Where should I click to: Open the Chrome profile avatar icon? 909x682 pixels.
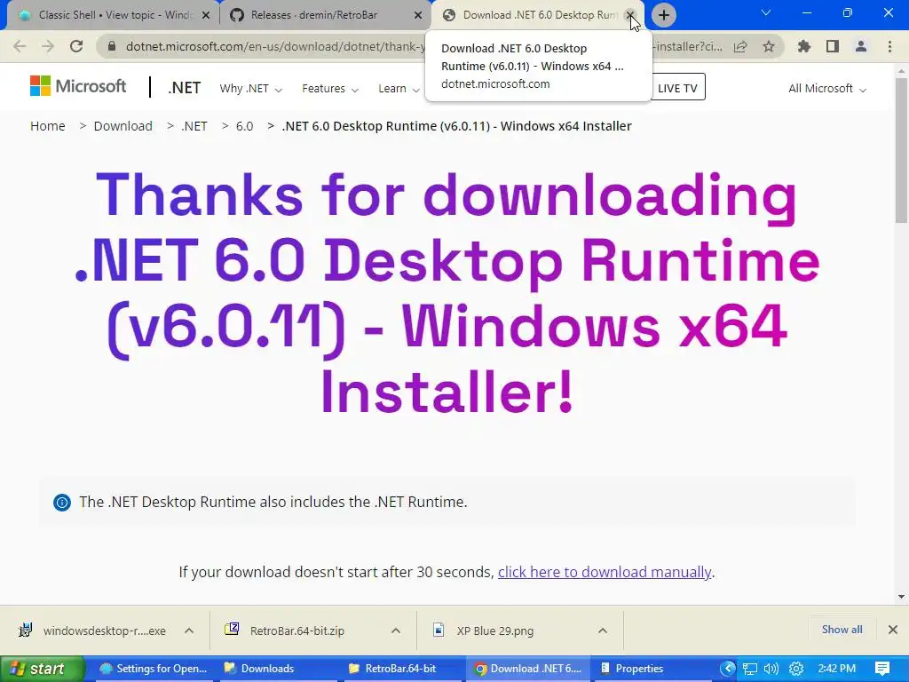click(x=861, y=46)
